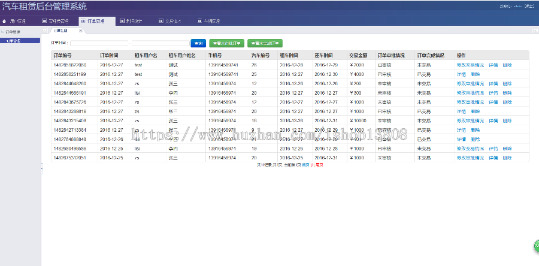Click the tab scroll-left arrow

click(x=45, y=31)
